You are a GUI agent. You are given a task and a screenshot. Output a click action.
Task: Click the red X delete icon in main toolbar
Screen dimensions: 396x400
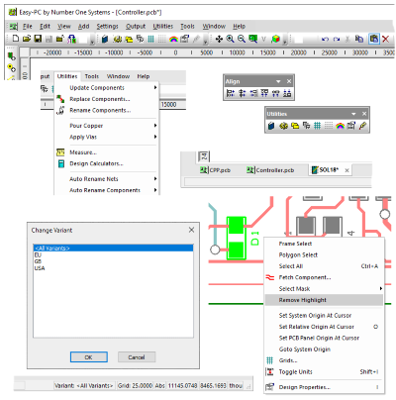click(385, 39)
